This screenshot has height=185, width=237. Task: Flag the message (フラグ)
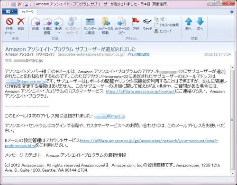coord(136,24)
